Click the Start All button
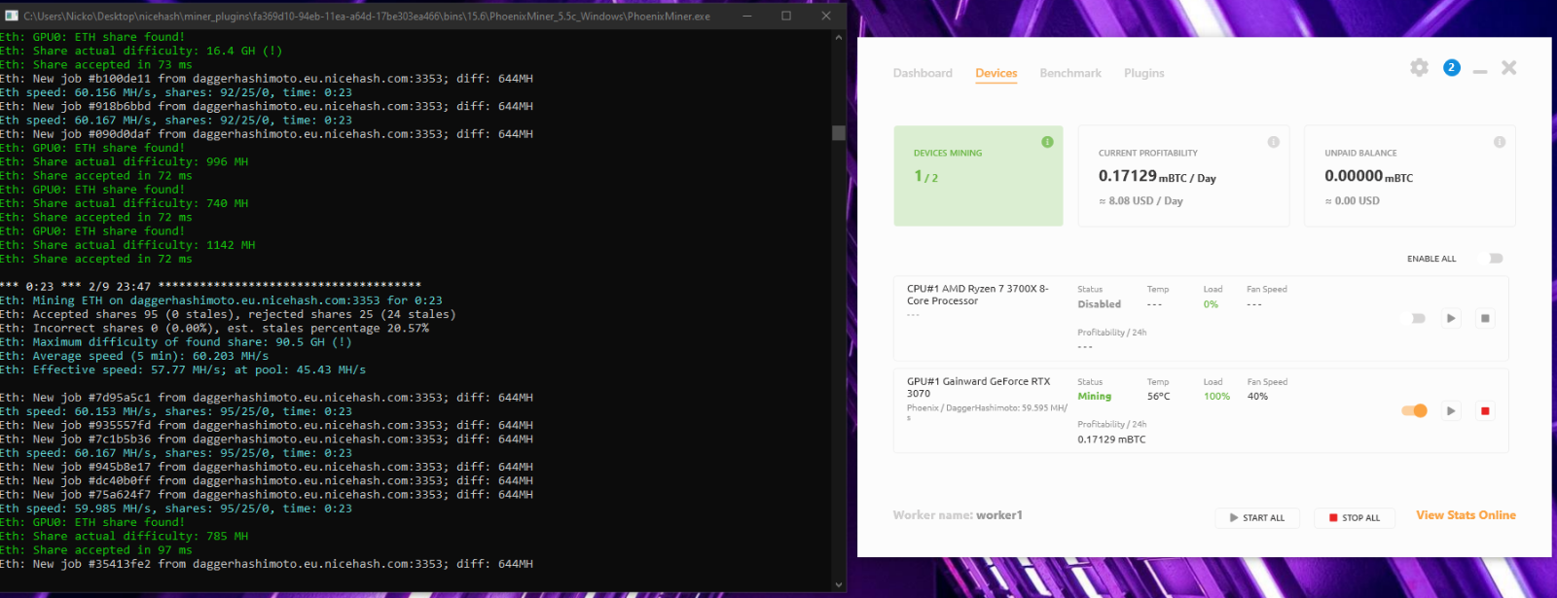 point(1256,518)
